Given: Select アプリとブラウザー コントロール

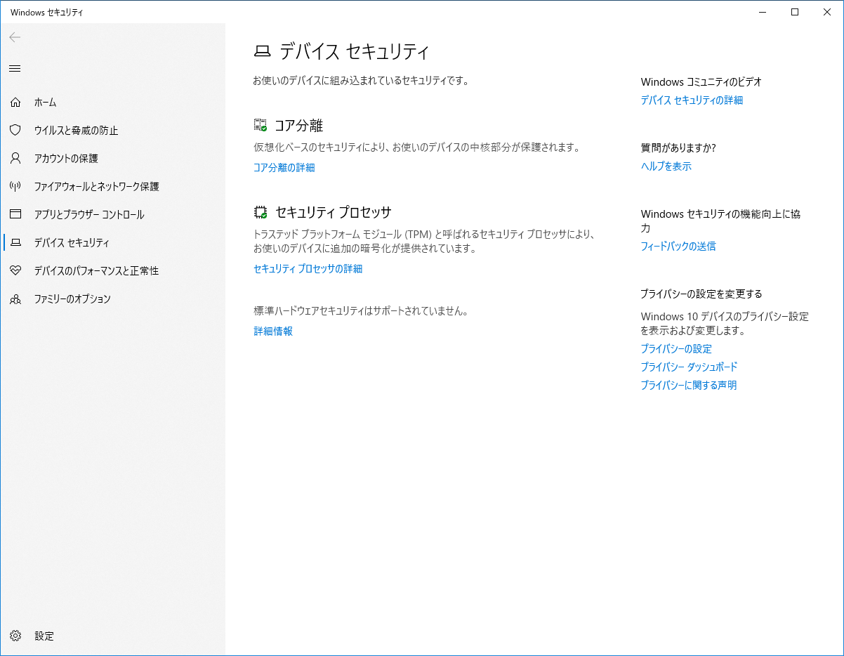Looking at the screenshot, I should 89,215.
